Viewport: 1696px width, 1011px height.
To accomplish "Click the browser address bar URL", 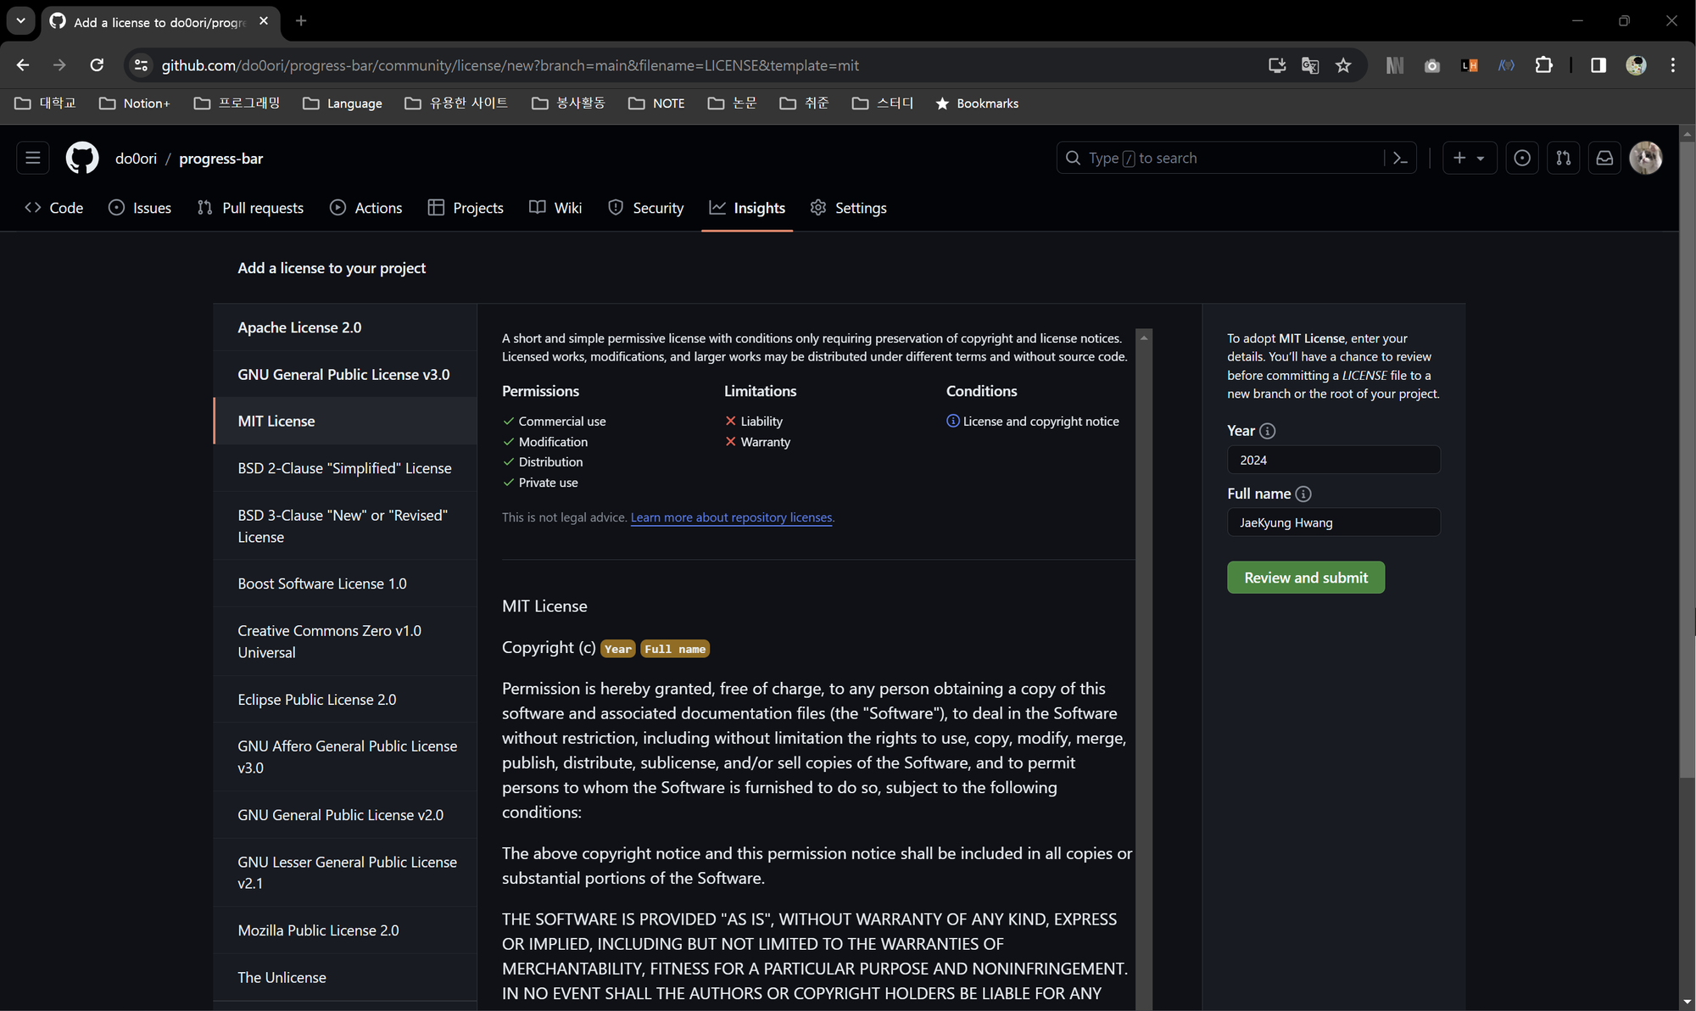I will pos(510,65).
